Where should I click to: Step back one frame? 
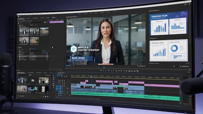[119, 71]
